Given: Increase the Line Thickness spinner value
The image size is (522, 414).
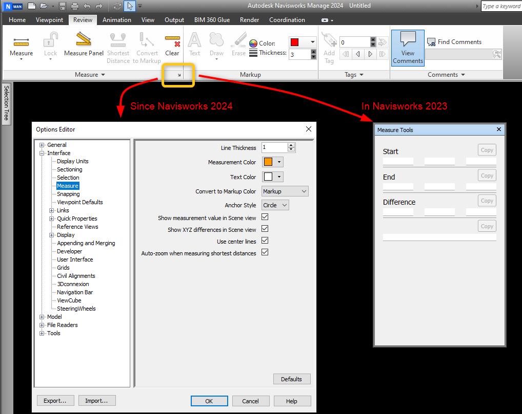Looking at the screenshot, I should [291, 145].
